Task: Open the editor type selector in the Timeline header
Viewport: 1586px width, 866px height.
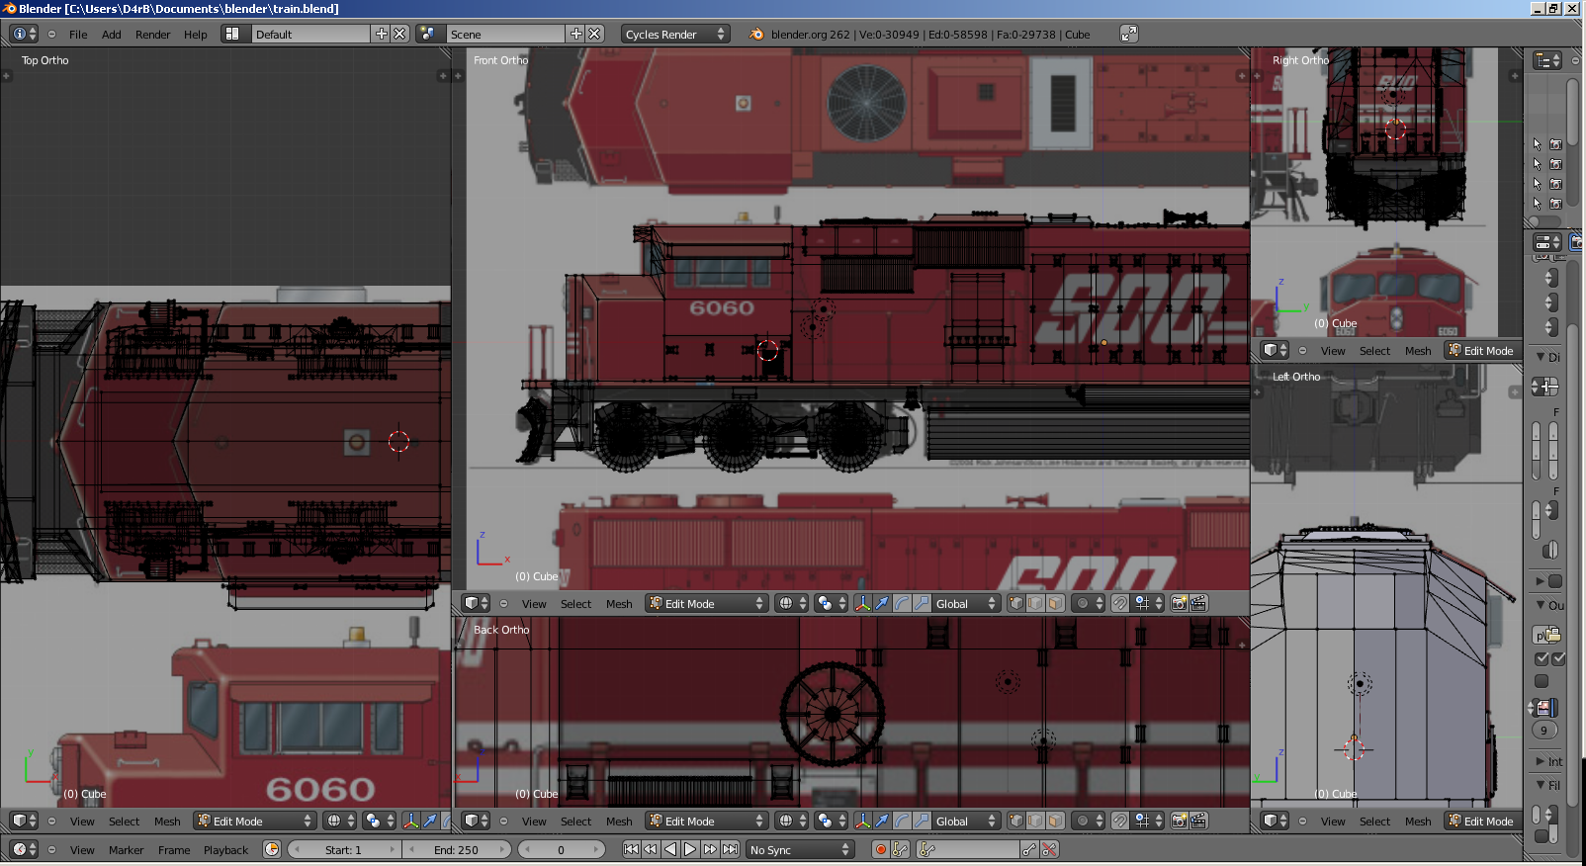Action: pos(24,849)
